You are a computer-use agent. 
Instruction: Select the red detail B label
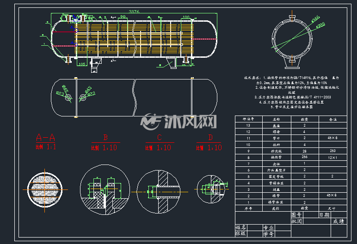pyautogui.click(x=105, y=137)
